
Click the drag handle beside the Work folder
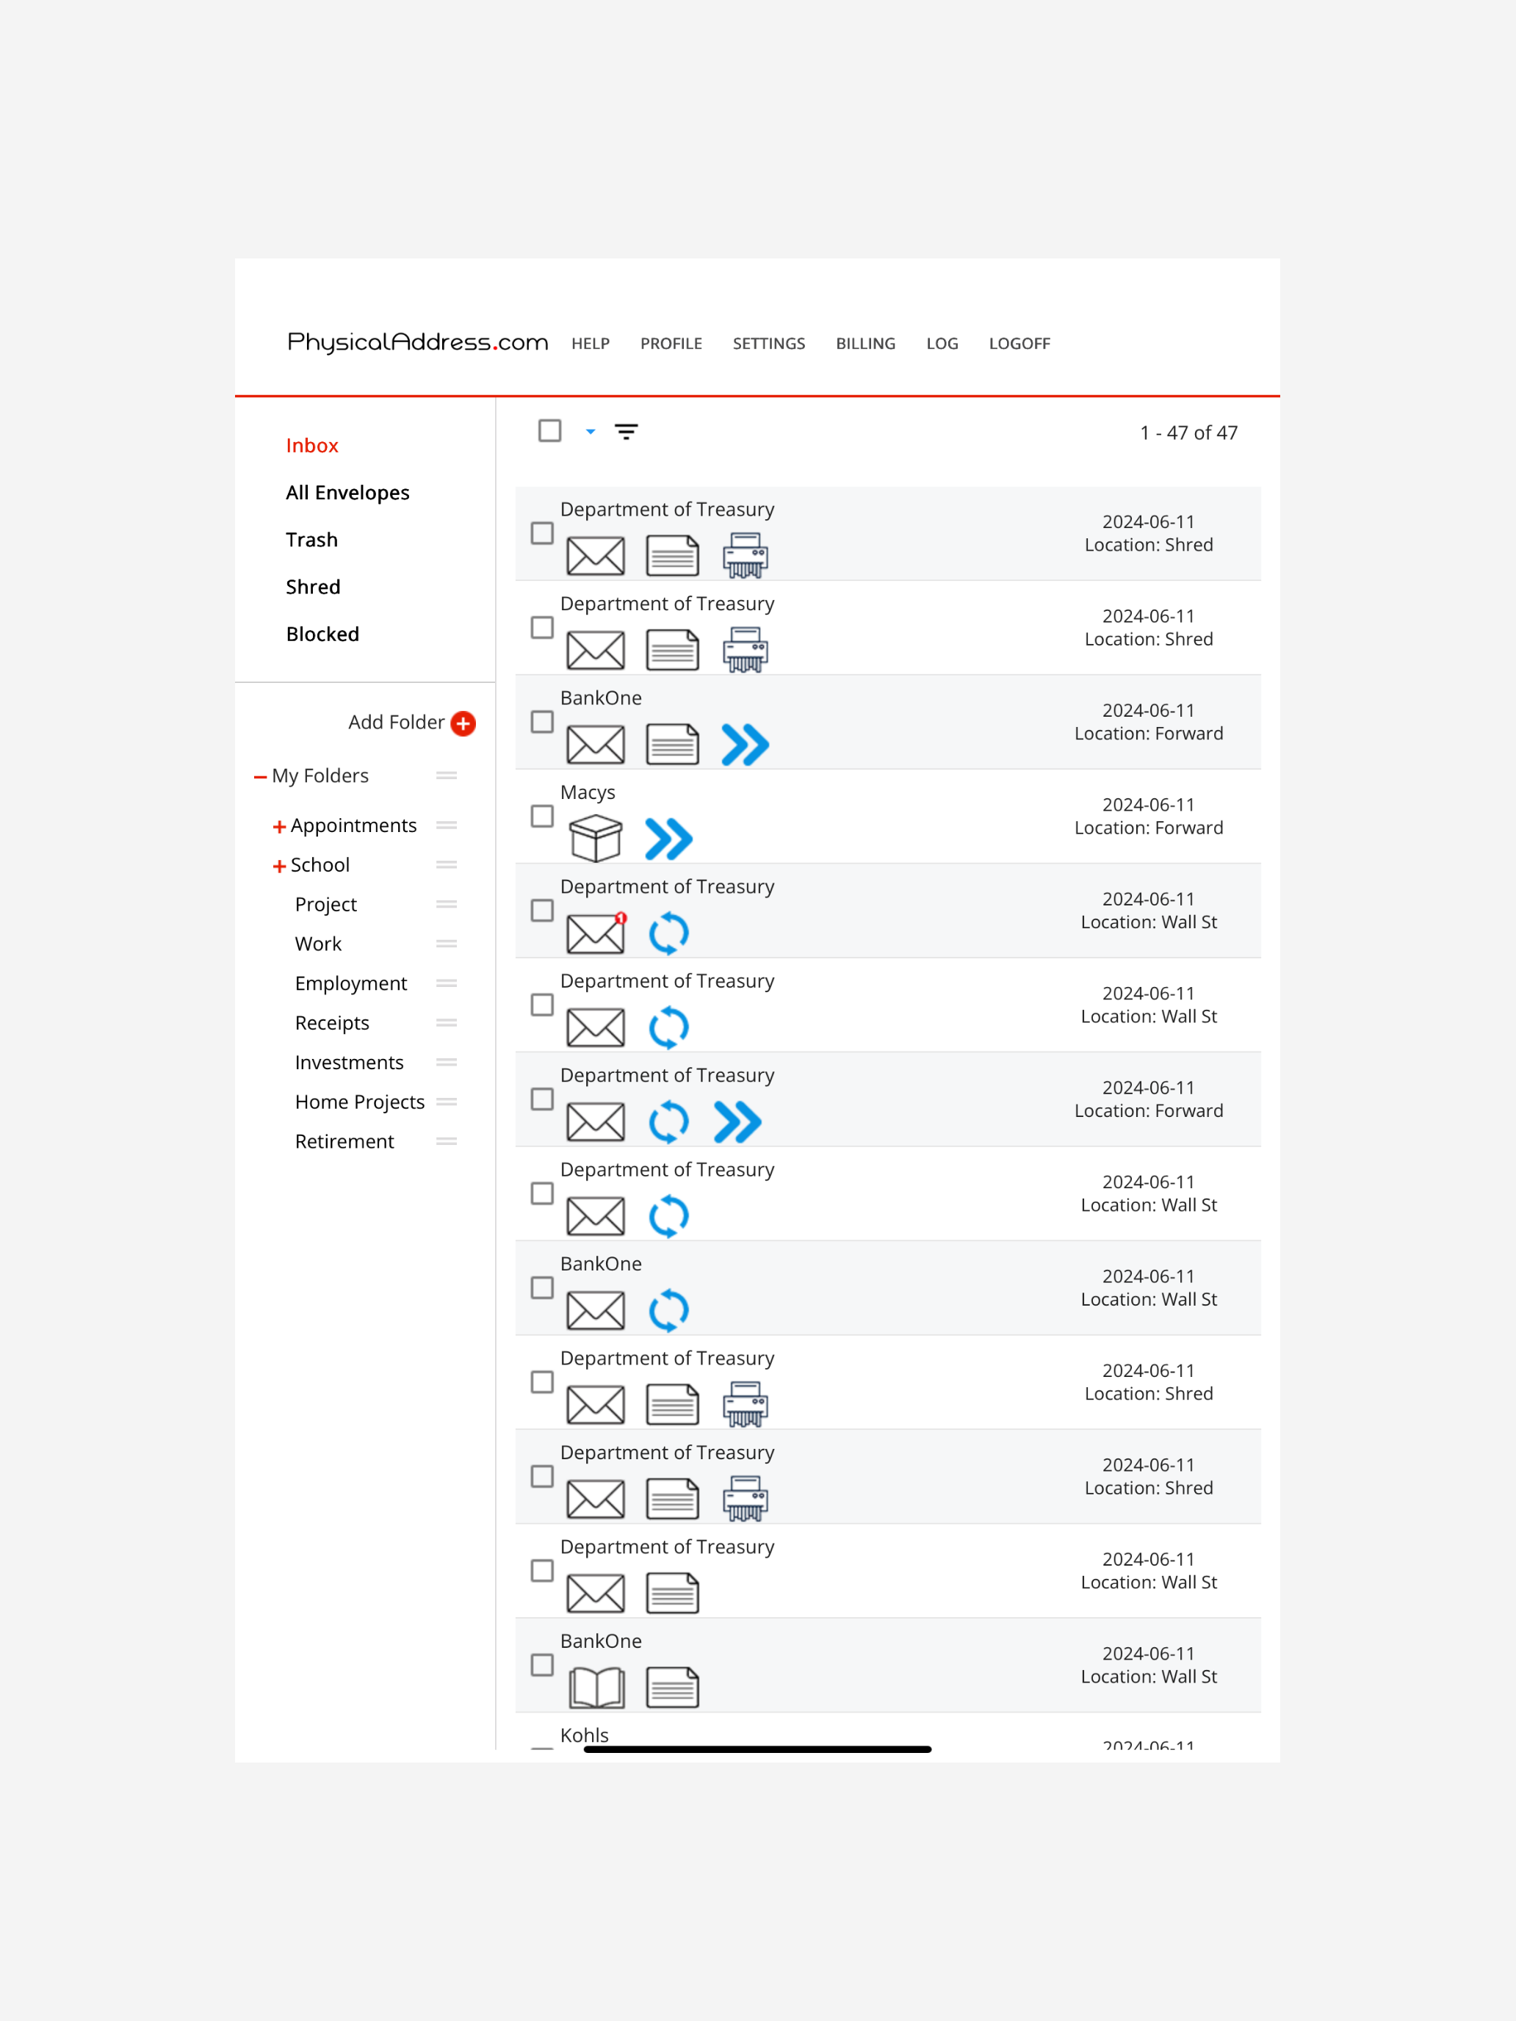447,944
